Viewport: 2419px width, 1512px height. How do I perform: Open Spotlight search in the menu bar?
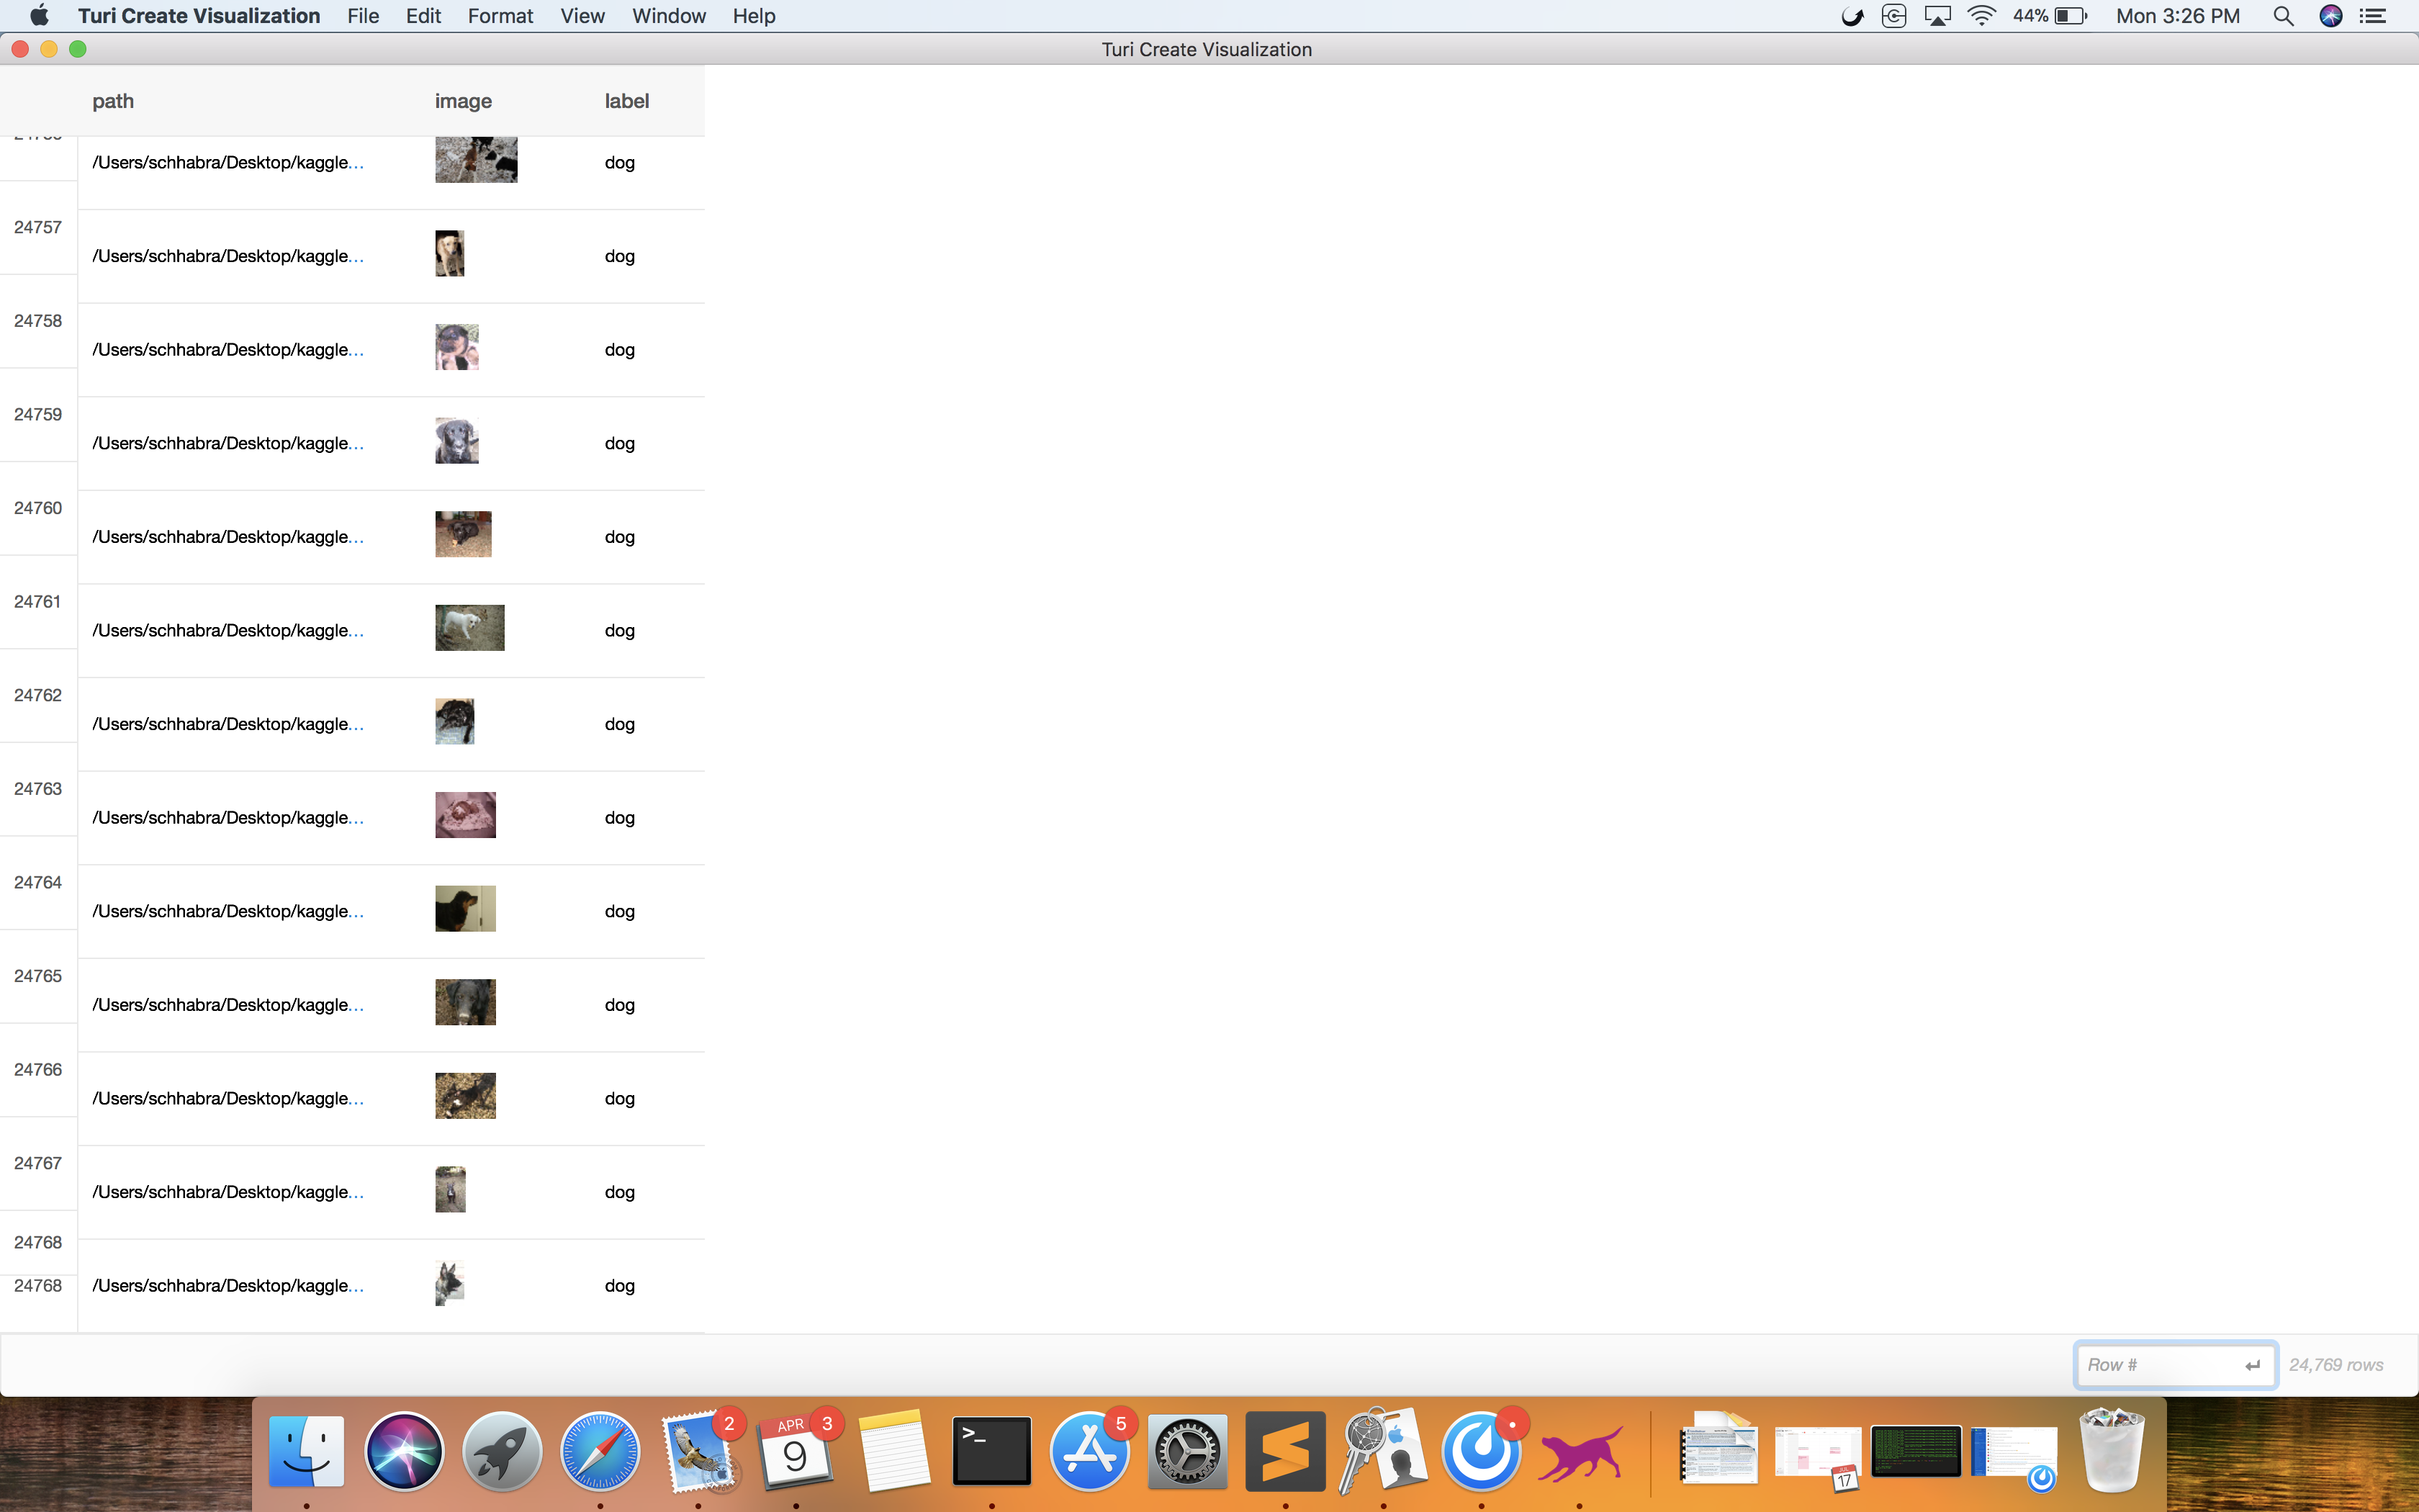pyautogui.click(x=2283, y=15)
